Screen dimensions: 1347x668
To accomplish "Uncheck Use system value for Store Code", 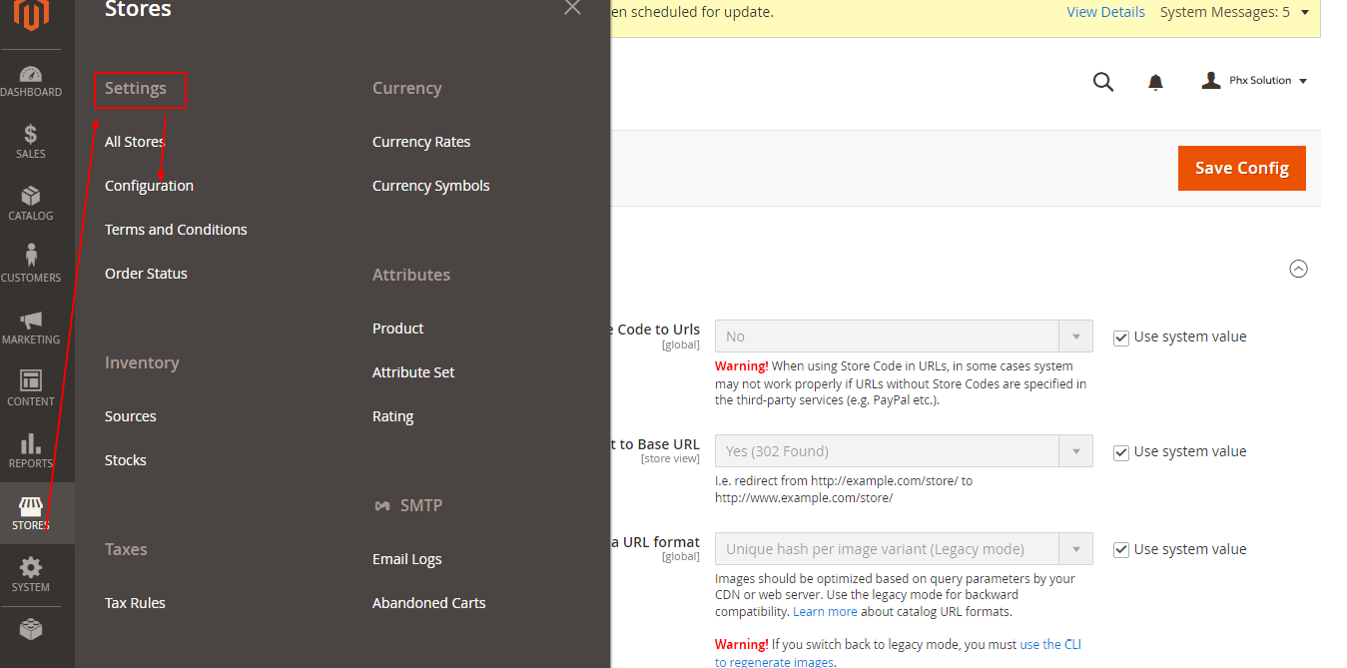I will pyautogui.click(x=1121, y=337).
